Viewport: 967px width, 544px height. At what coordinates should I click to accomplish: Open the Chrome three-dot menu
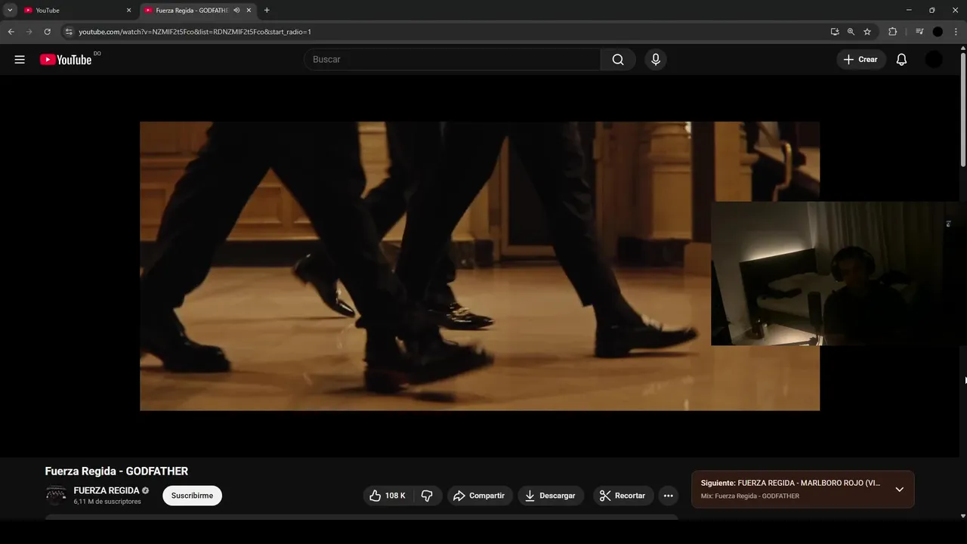[956, 32]
